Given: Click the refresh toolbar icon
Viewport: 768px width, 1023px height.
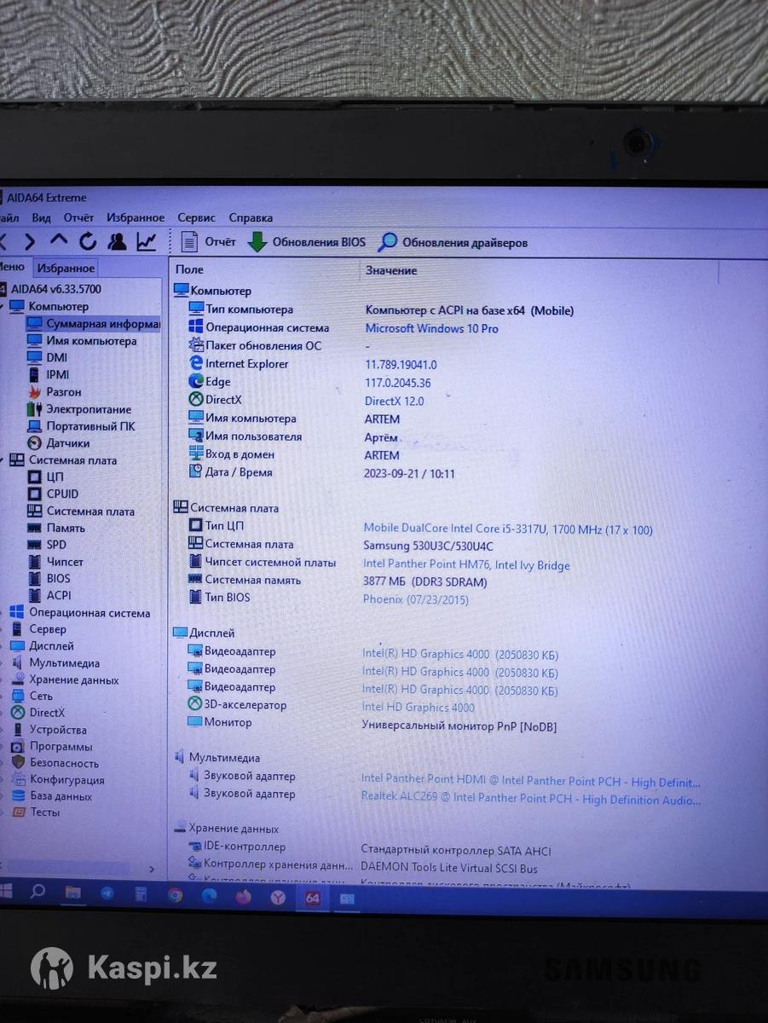Looking at the screenshot, I should pyautogui.click(x=88, y=242).
